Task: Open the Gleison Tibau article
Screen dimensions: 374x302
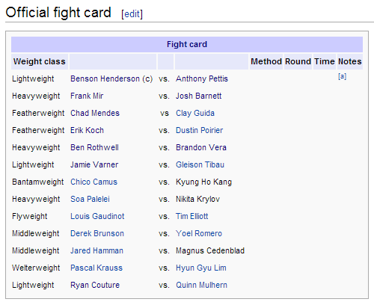Action: (x=200, y=164)
